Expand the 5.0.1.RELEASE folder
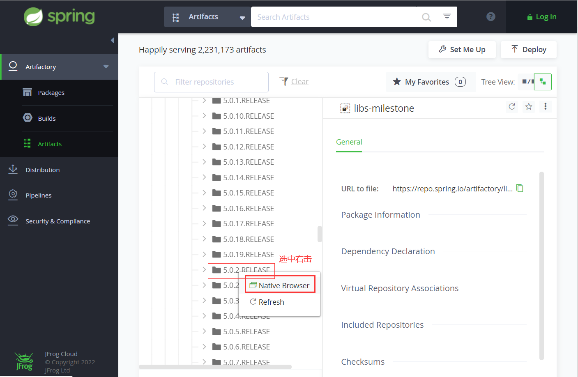578x377 pixels. click(204, 100)
